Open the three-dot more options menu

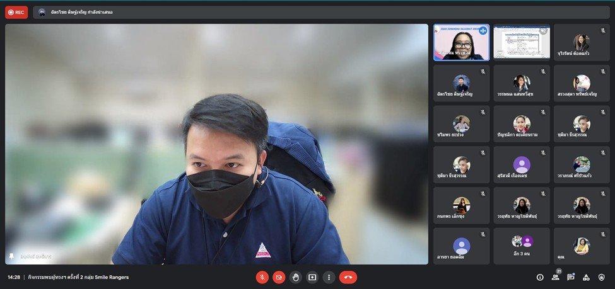click(x=328, y=277)
